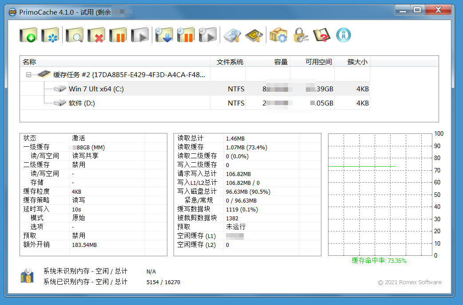Click the pause cache task icon
The width and height of the screenshot is (463, 305).
(118, 35)
